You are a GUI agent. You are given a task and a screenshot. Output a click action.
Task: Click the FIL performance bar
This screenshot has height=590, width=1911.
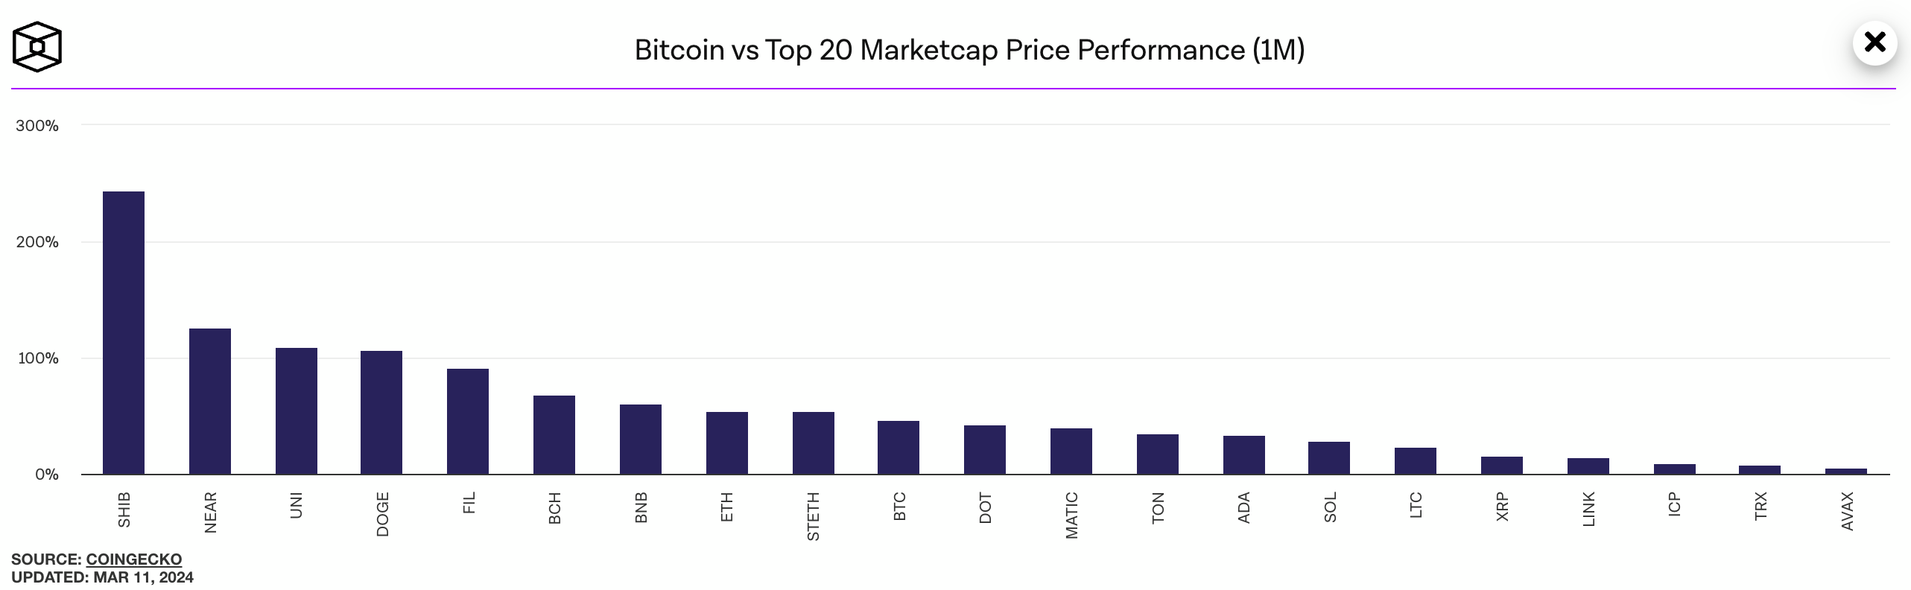point(468,422)
